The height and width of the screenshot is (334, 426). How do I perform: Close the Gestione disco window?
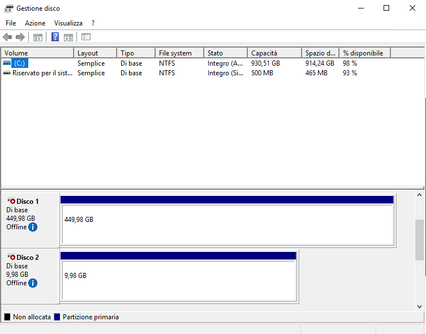tap(412, 8)
